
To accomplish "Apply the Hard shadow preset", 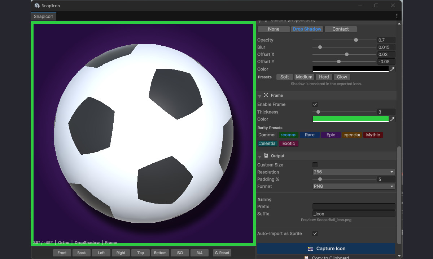I will point(324,77).
